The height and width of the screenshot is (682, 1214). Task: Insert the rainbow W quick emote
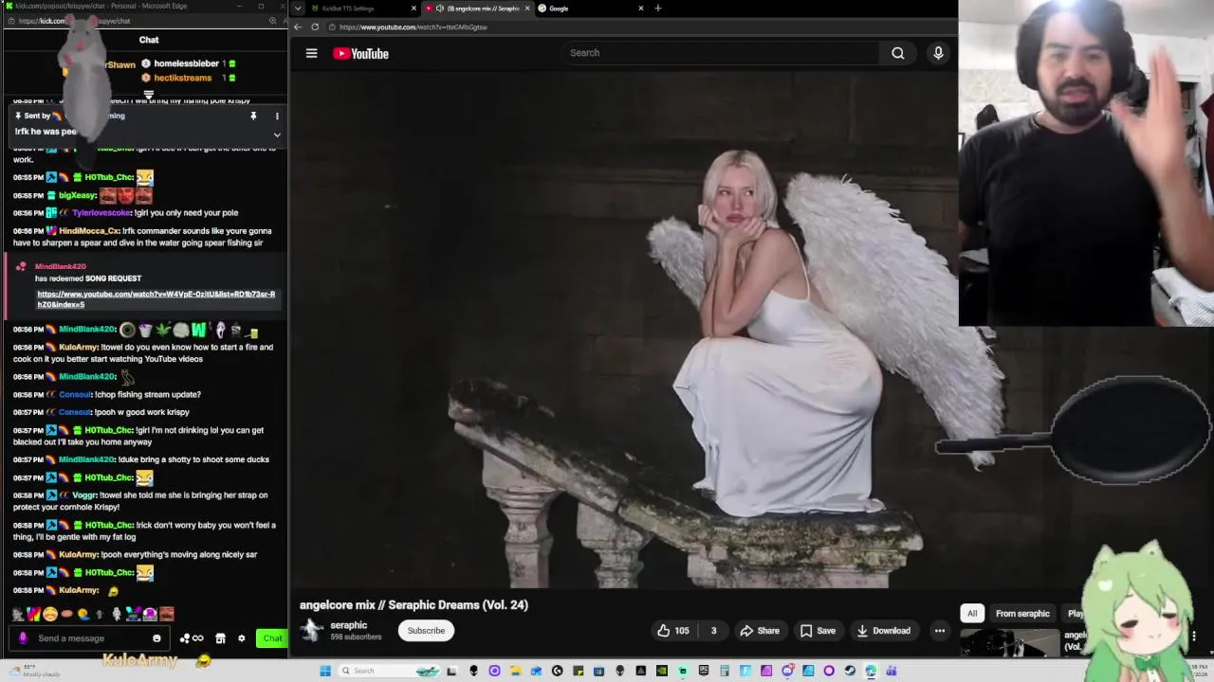coord(33,614)
